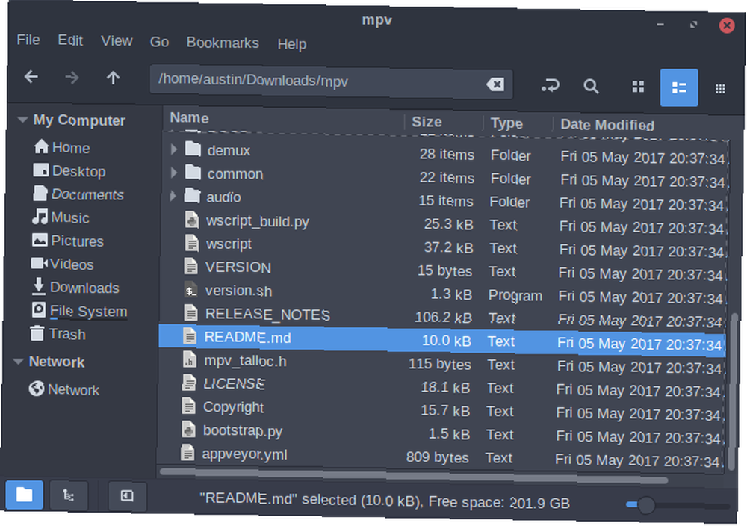The image size is (747, 526).
Task: Open Music in the sidebar
Action: [61, 217]
